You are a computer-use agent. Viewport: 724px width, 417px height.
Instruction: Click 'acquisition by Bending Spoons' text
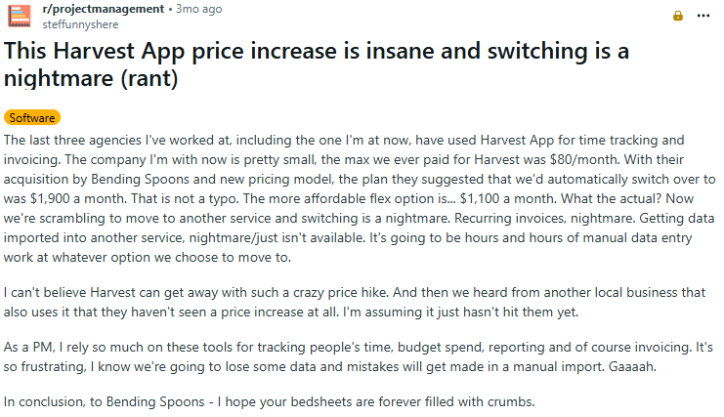(x=97, y=179)
